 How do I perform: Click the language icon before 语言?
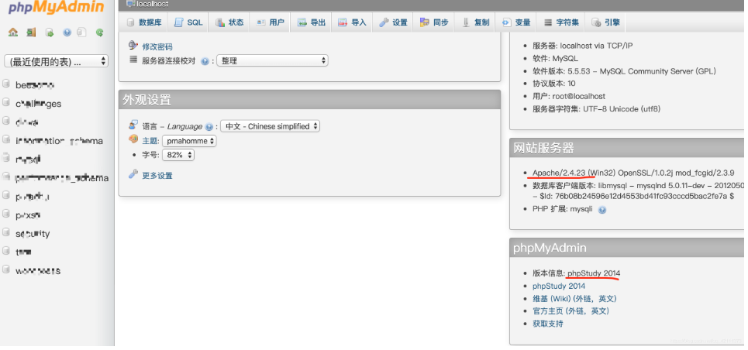coord(133,125)
